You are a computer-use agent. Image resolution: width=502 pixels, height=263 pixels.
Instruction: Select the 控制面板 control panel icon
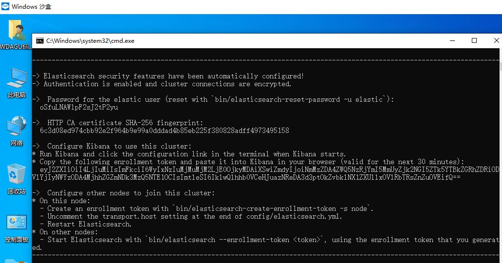point(16,223)
